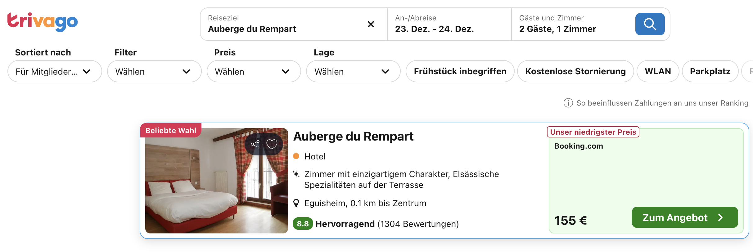Enable the Kostenlose Stornierung filter
Viewport: 753px width, 252px height.
tap(575, 72)
